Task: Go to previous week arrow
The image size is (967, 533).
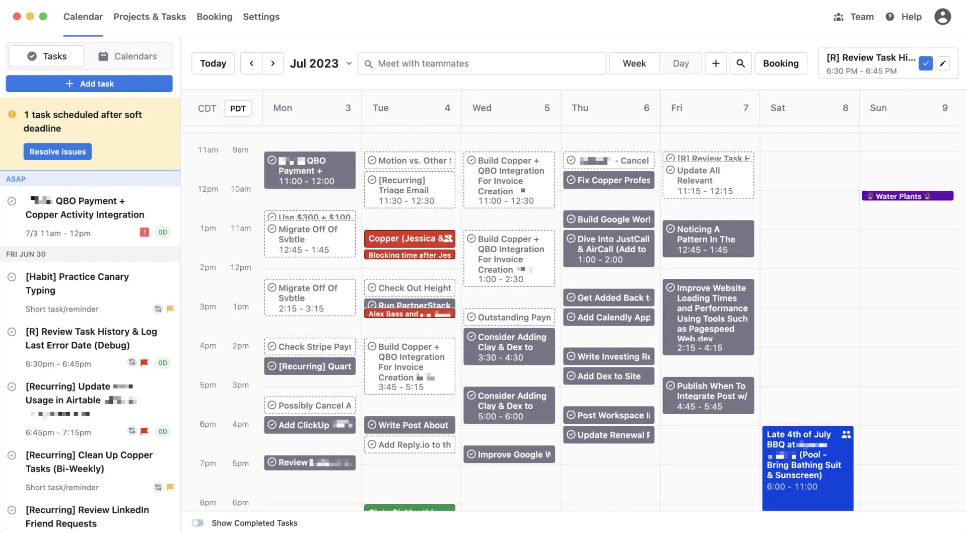Action: click(251, 63)
